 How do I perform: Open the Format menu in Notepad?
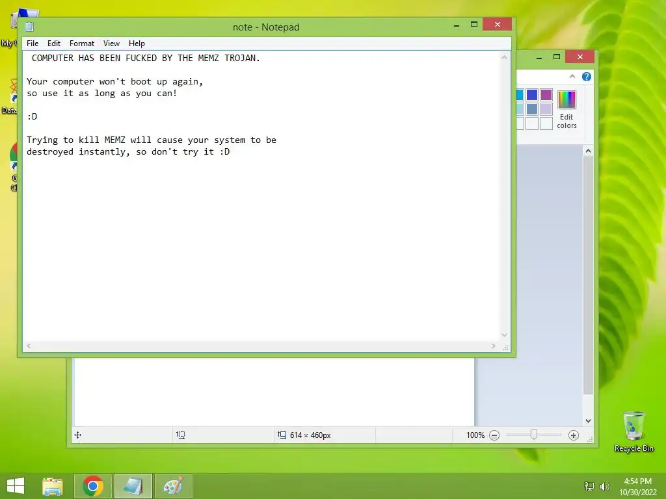[81, 44]
